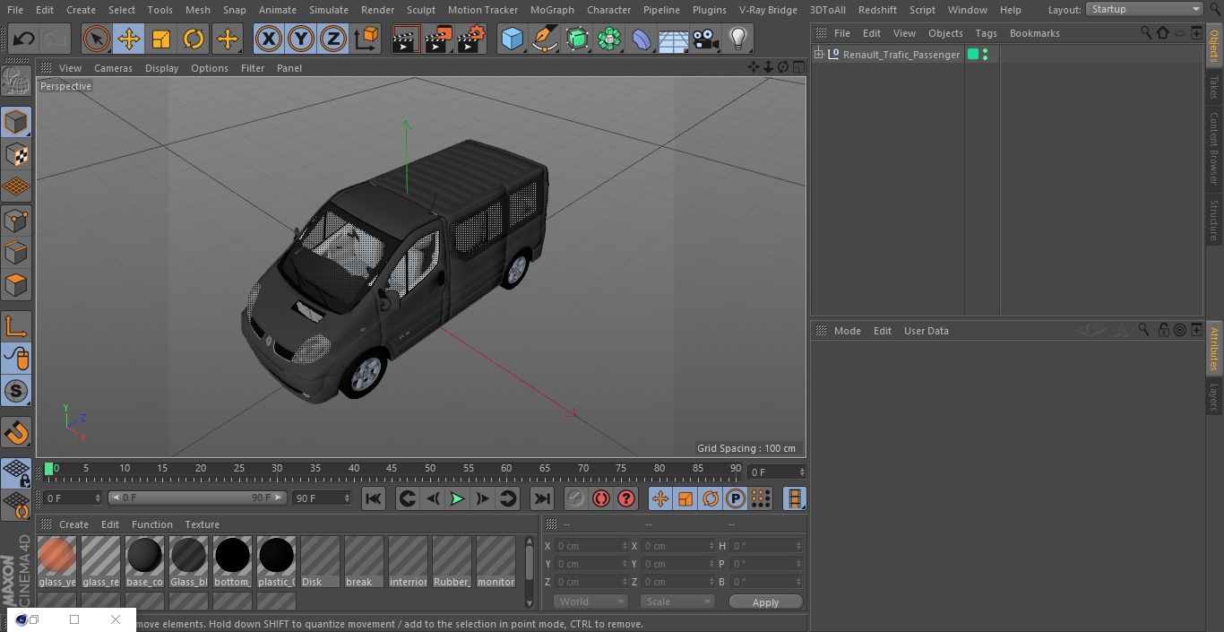Open the World coordinate system dropdown
Viewport: 1224px width, 632px height.
[x=590, y=602]
